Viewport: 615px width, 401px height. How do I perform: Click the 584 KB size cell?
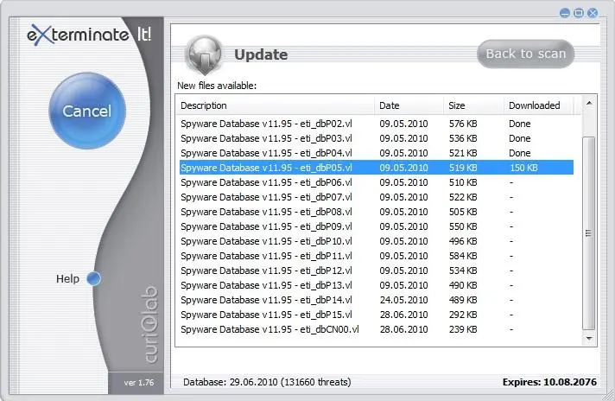coord(463,256)
